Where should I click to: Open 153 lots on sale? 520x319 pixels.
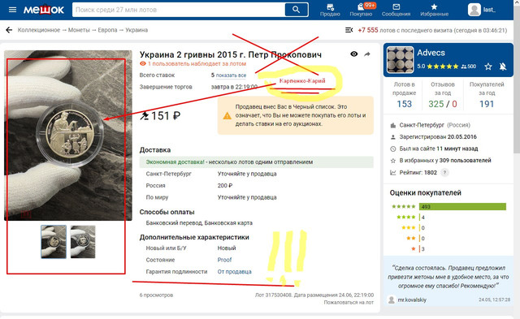(405, 104)
